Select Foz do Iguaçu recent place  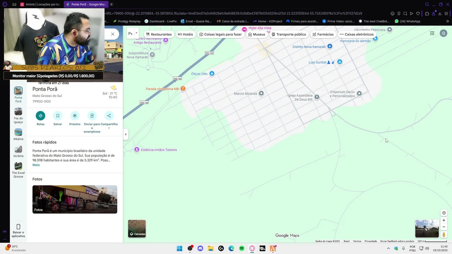click(x=18, y=116)
